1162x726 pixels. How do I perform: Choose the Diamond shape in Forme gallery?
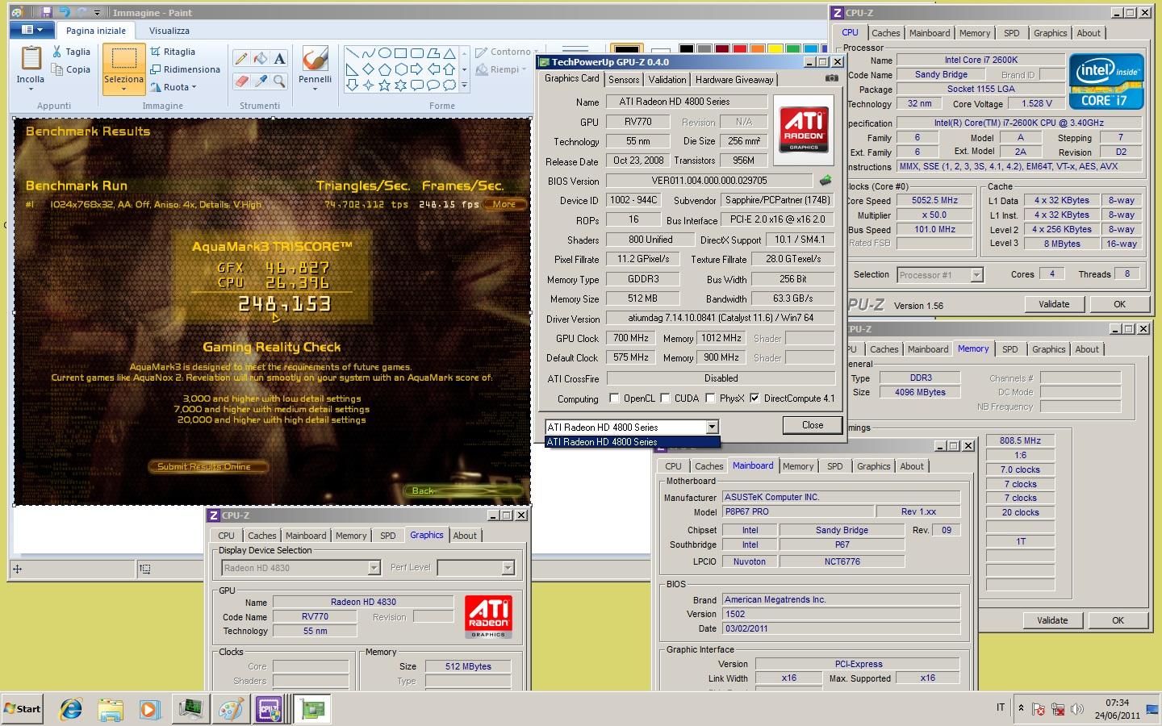click(368, 69)
